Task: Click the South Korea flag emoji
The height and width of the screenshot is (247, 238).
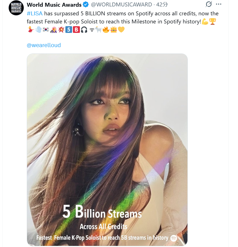Action: (x=46, y=30)
